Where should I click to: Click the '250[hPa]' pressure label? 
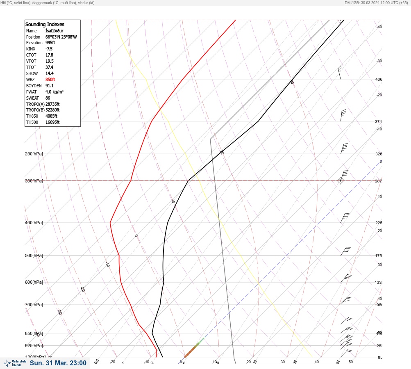[x=34, y=154]
